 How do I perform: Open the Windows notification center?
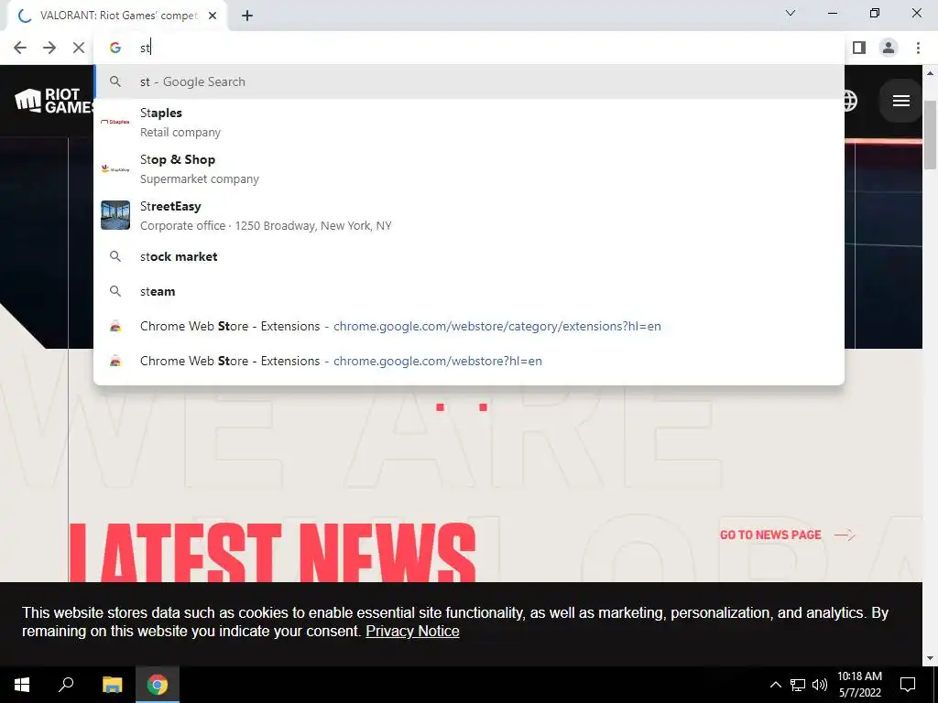coord(908,685)
